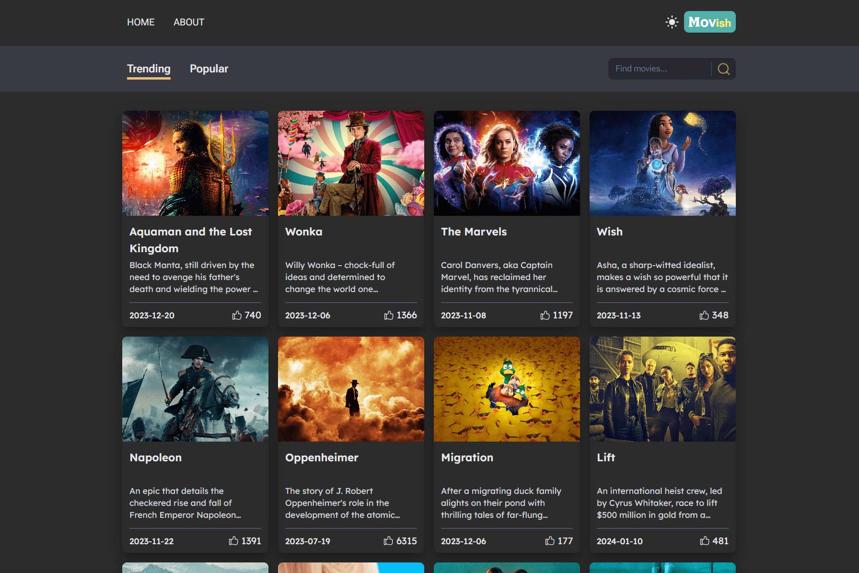
Task: Click the Wonka title text
Action: coord(304,232)
